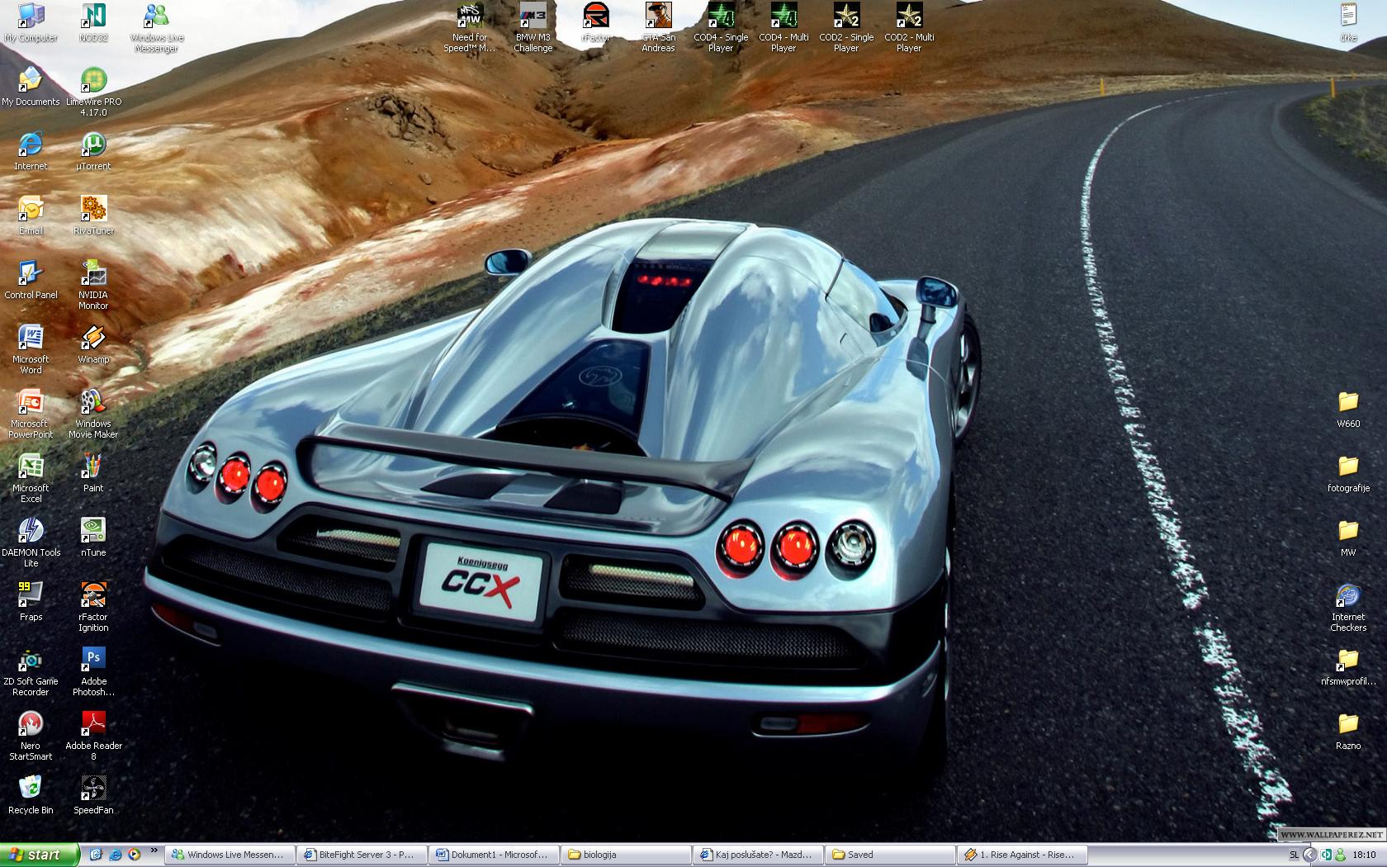The width and height of the screenshot is (1387, 867).
Task: Open Nero StartSmart shortcut
Action: click(31, 736)
